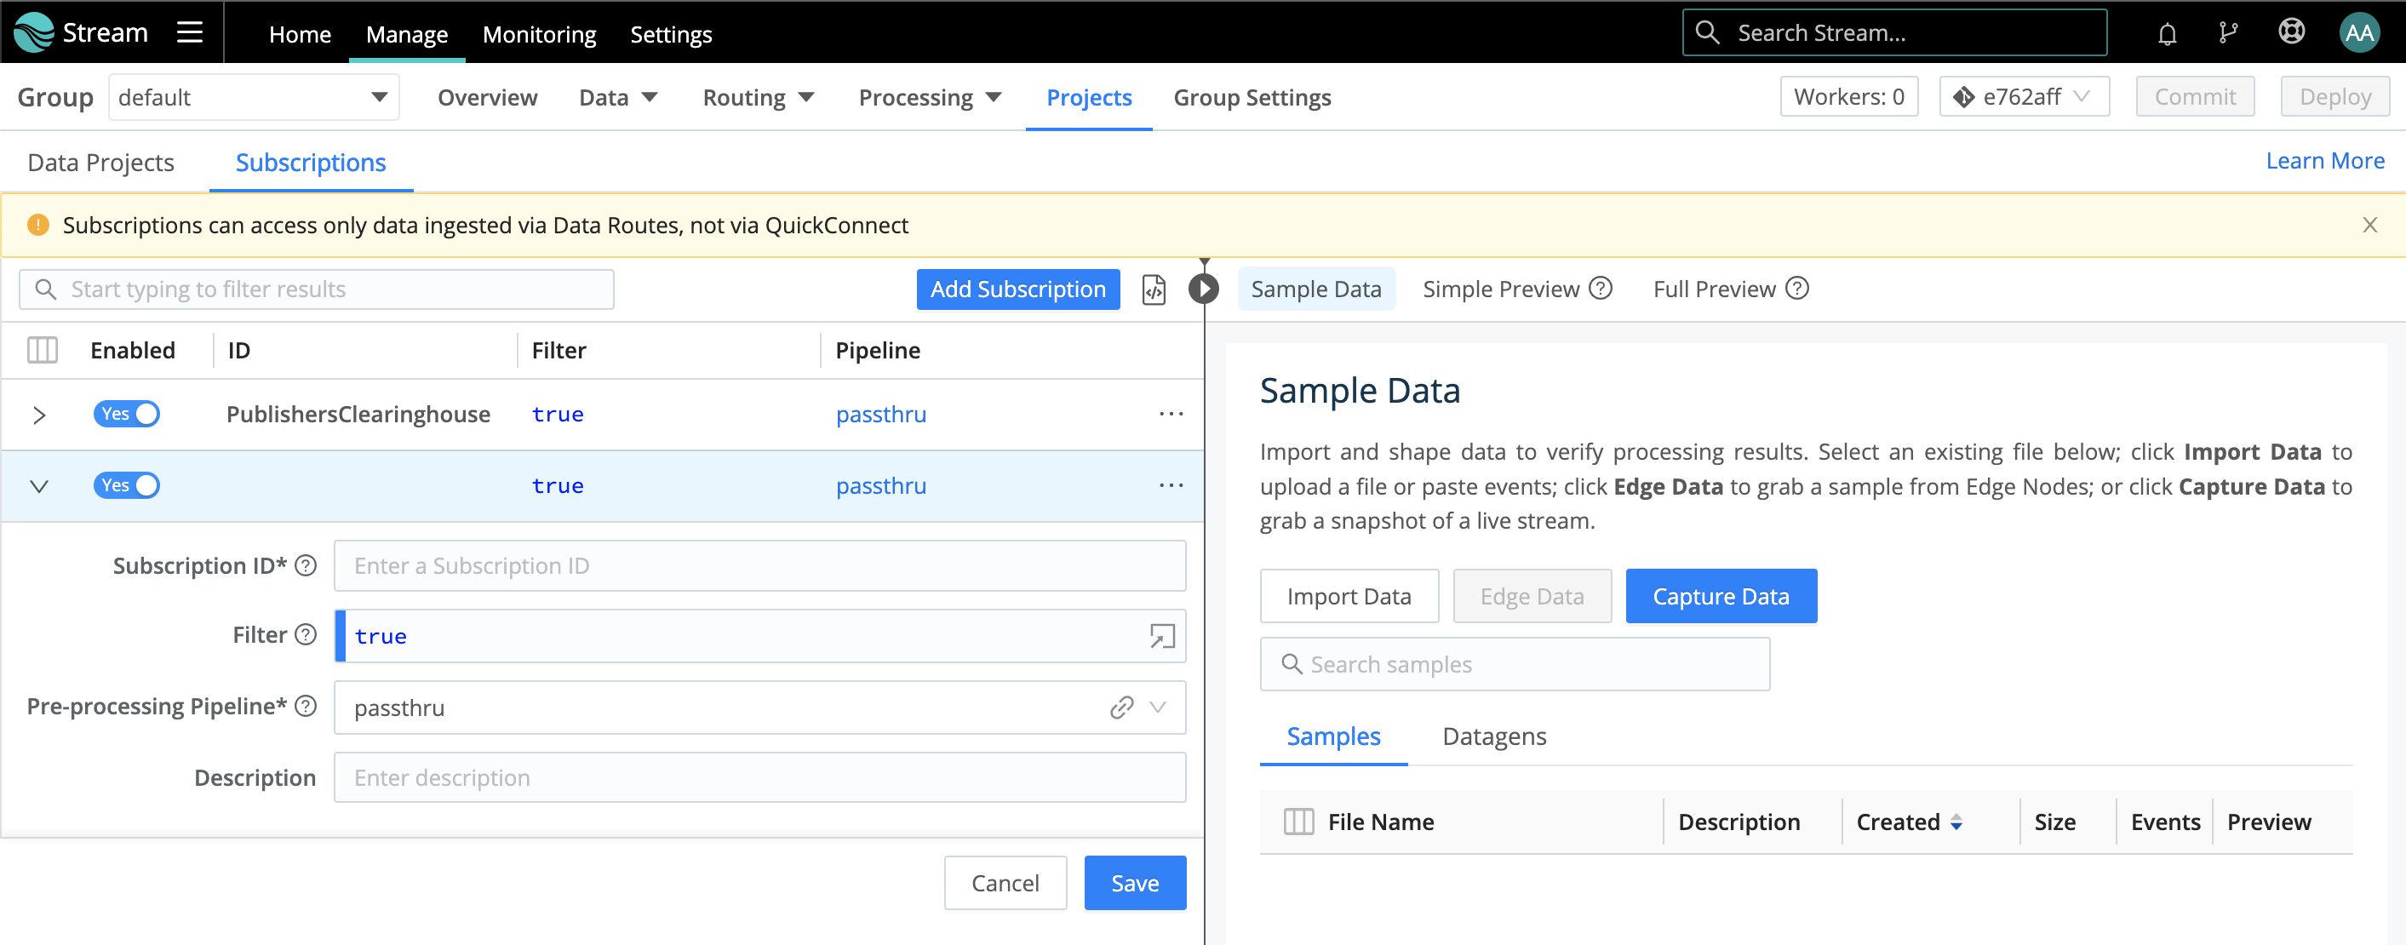Click the Subscription ID input field

(759, 566)
